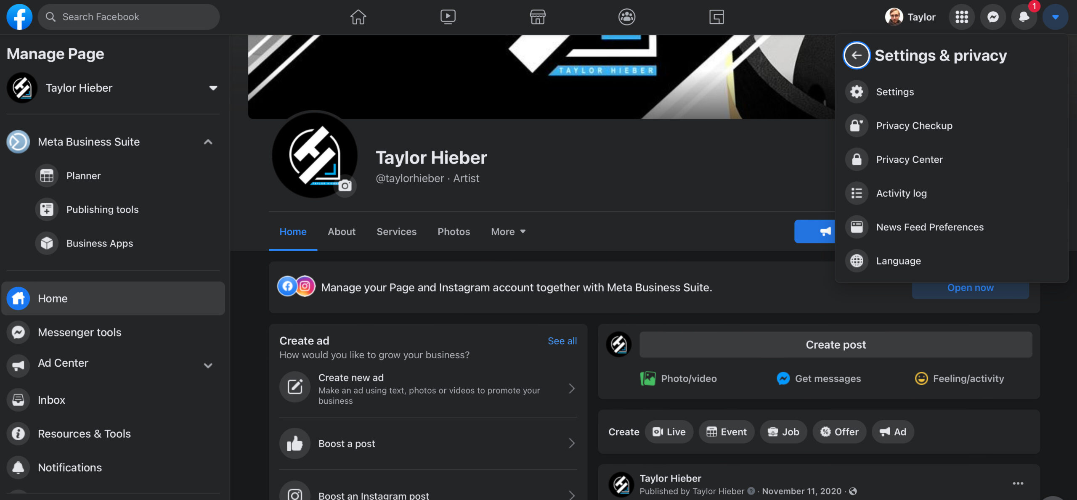1077x500 pixels.
Task: Select the Photos tab on Taylor Hieber page
Action: (454, 231)
